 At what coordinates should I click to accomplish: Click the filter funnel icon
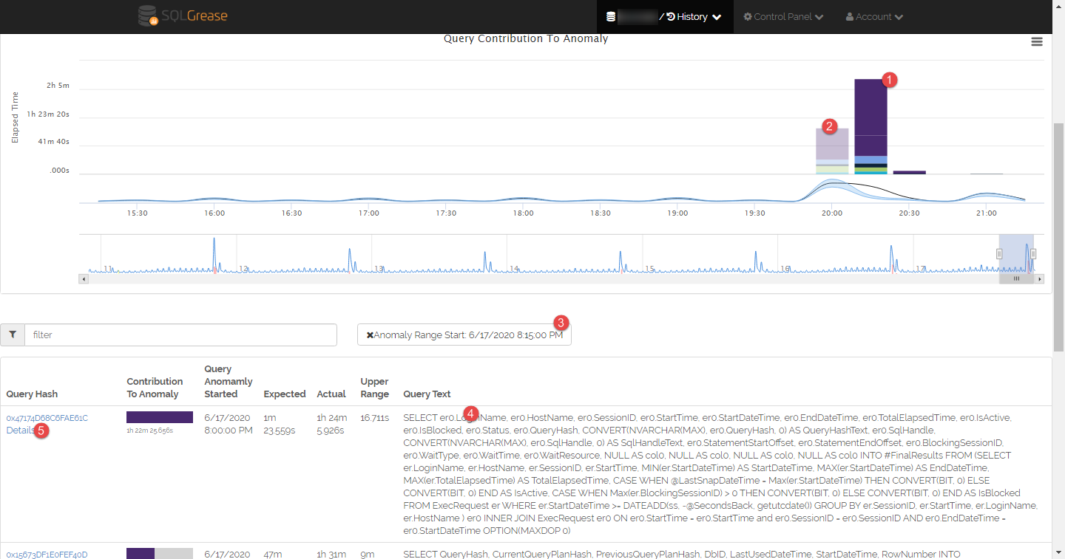point(13,335)
